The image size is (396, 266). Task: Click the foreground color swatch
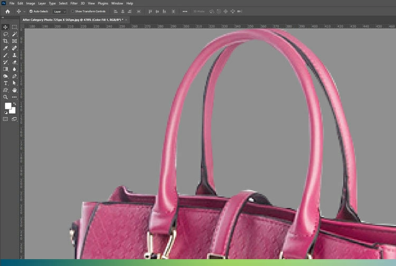pos(8,106)
